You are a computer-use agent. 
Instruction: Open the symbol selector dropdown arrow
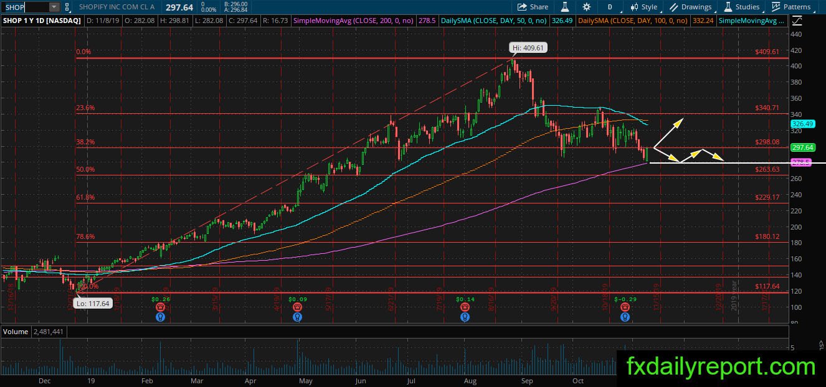coord(54,7)
